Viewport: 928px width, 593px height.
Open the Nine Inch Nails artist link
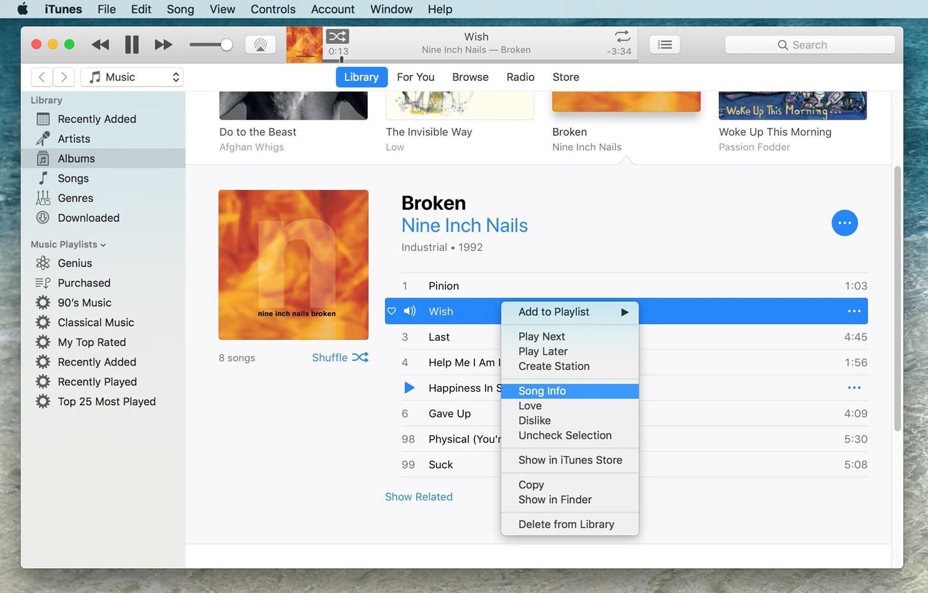coord(464,225)
